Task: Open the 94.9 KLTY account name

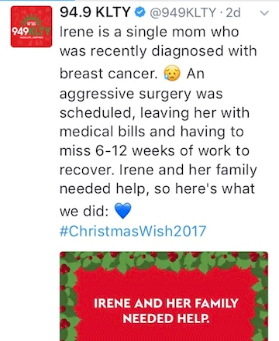Action: pos(95,12)
